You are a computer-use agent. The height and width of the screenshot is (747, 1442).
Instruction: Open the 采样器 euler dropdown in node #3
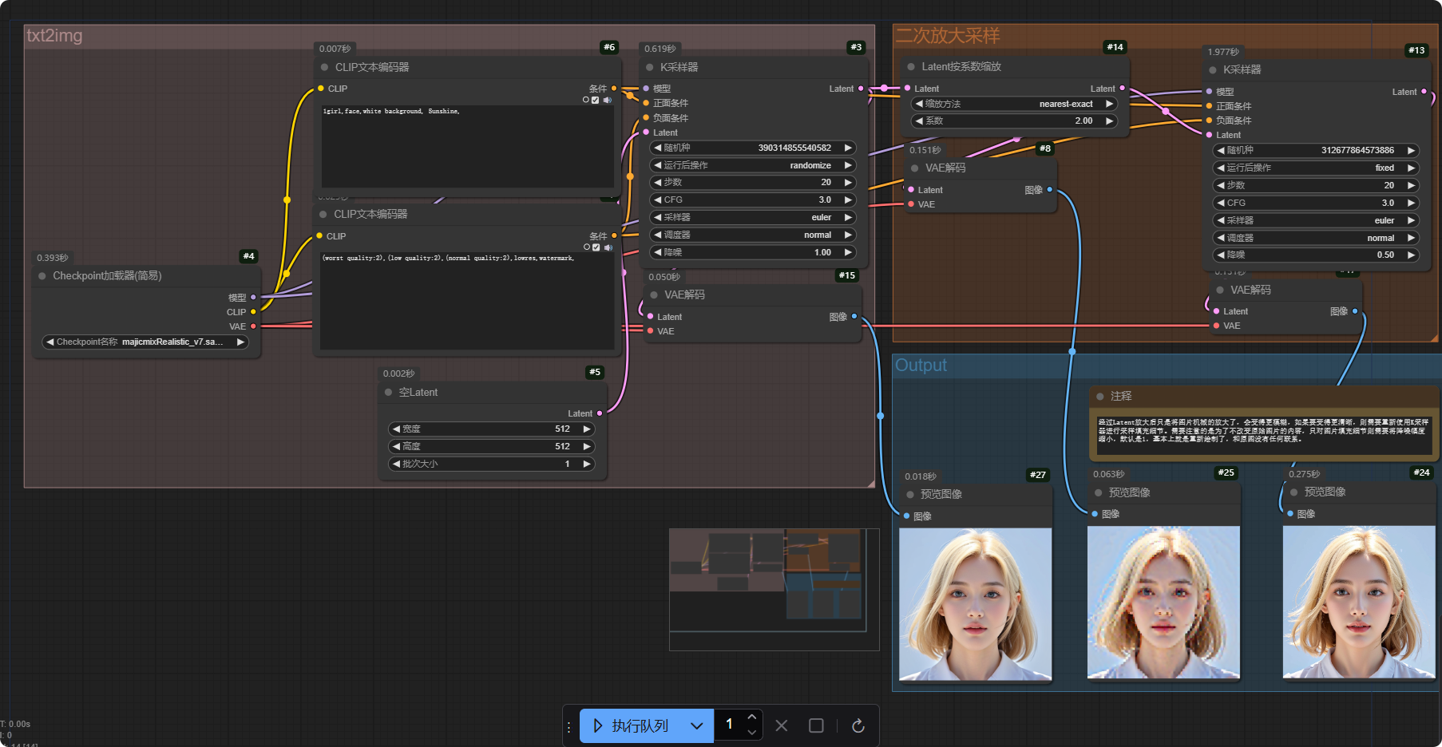coord(753,217)
